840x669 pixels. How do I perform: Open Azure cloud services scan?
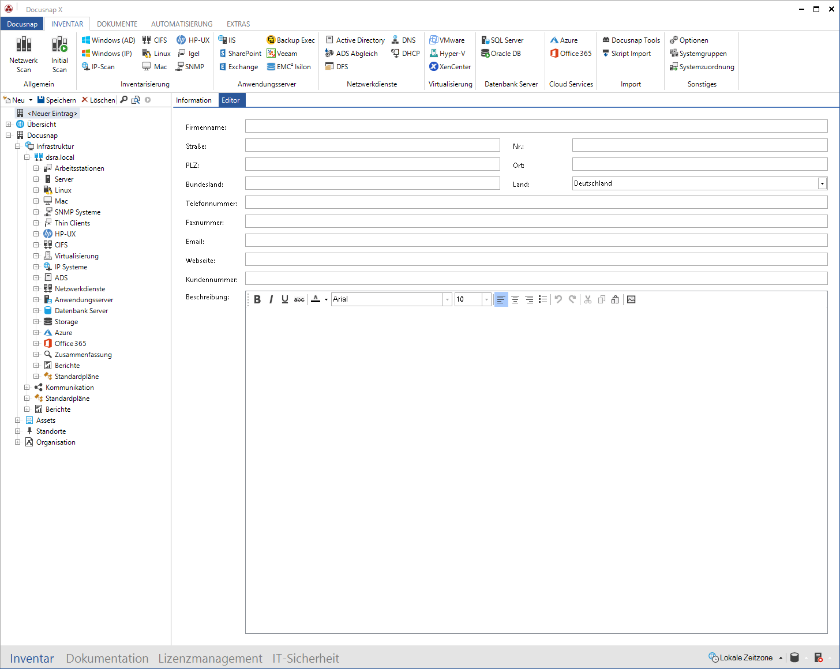[564, 40]
